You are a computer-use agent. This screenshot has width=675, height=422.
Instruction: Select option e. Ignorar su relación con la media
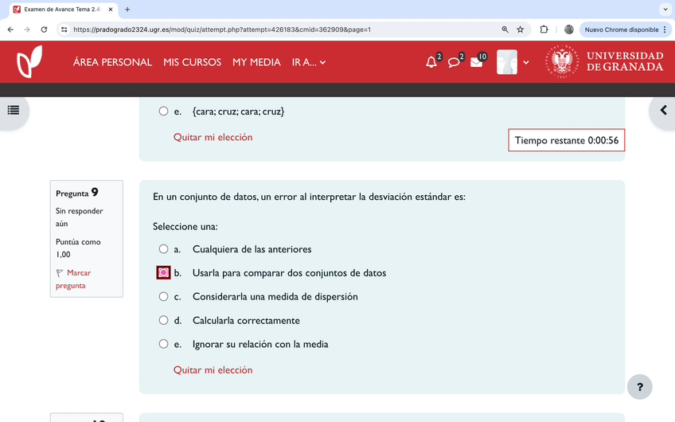pyautogui.click(x=163, y=345)
